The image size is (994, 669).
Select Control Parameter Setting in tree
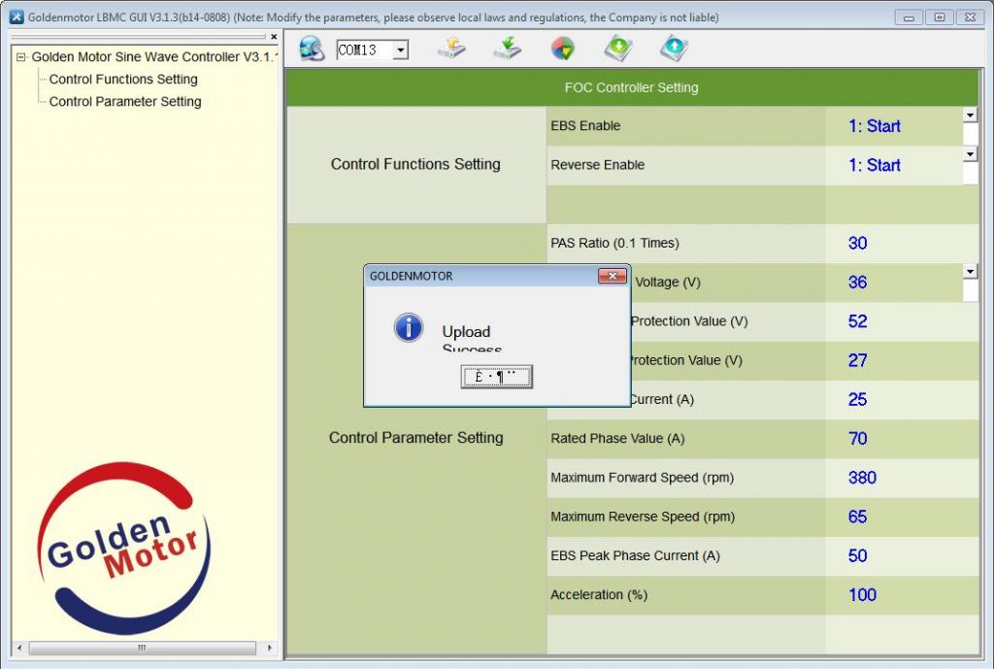(x=125, y=102)
